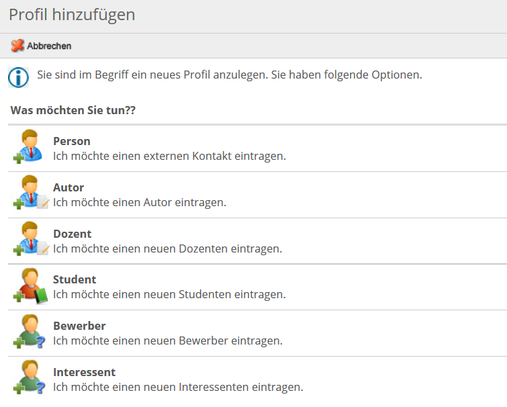Select the Person add-contact icon
Screen dimensions: 507x407
click(28, 146)
